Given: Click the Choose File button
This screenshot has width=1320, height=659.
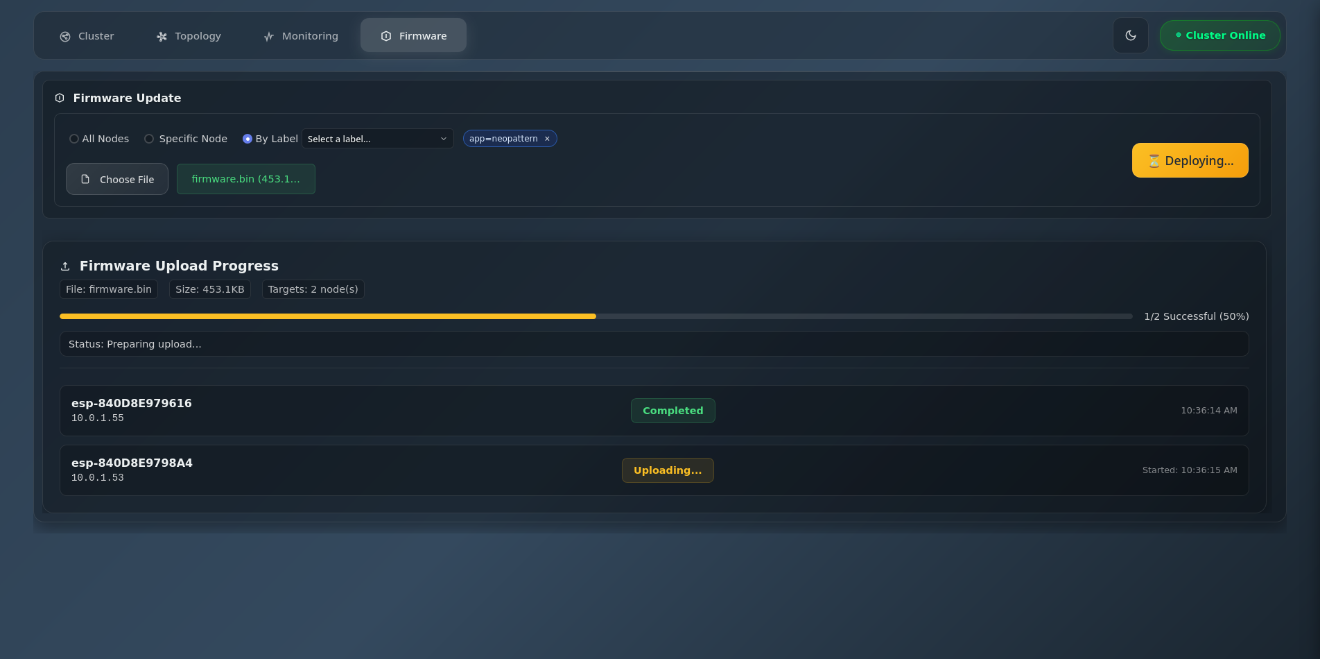Looking at the screenshot, I should point(116,179).
